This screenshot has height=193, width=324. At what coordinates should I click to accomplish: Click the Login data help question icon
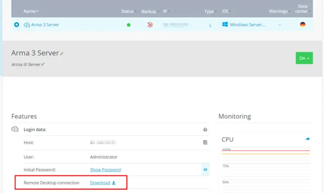(x=205, y=130)
